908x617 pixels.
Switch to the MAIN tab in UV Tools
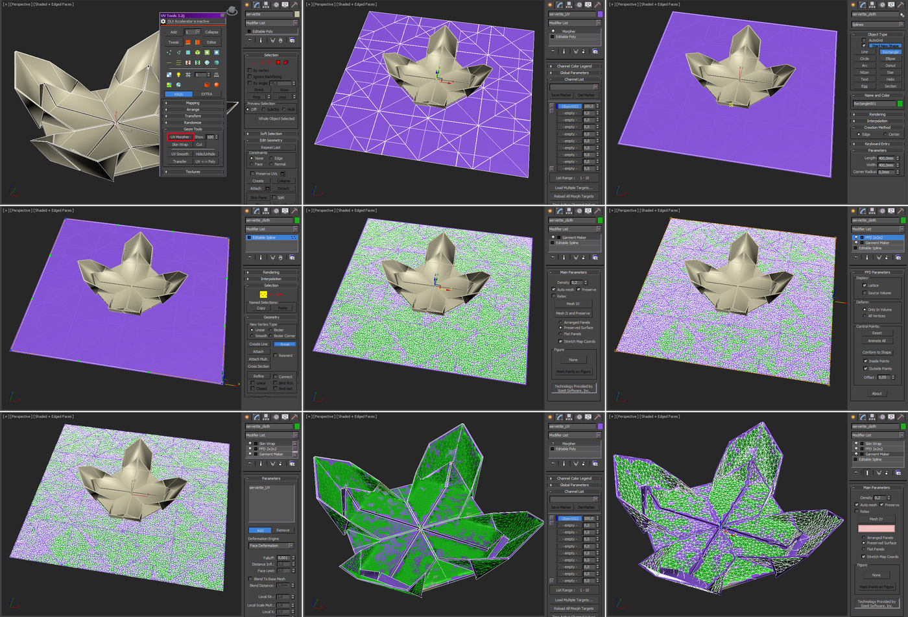pos(178,94)
